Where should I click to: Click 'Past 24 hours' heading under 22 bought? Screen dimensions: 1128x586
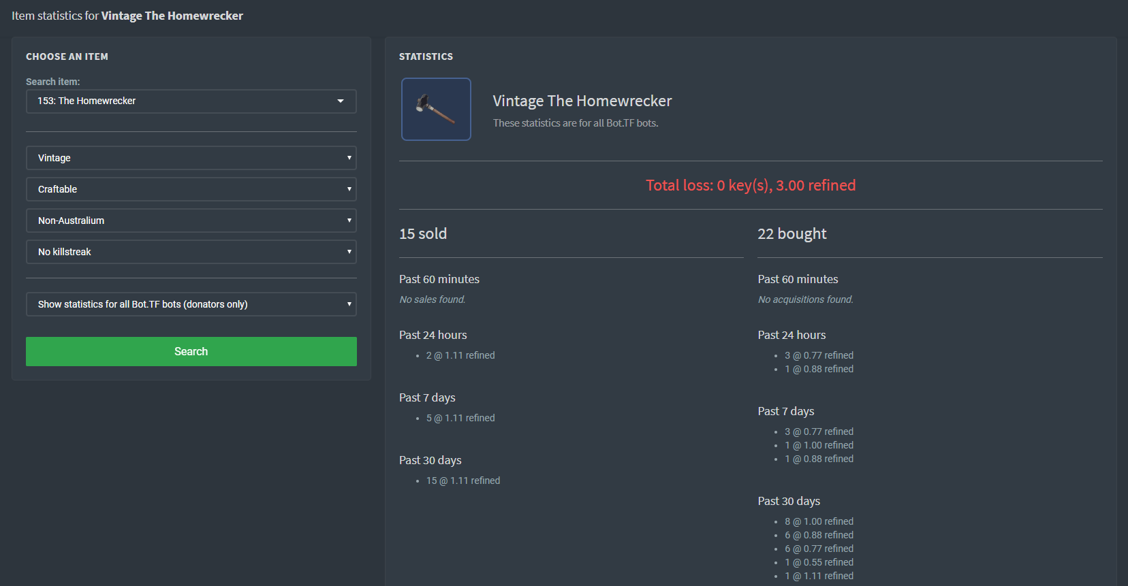point(792,335)
